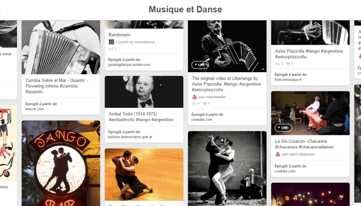Visit francemusique.fr source link
The image size is (361, 206).
(288, 80)
